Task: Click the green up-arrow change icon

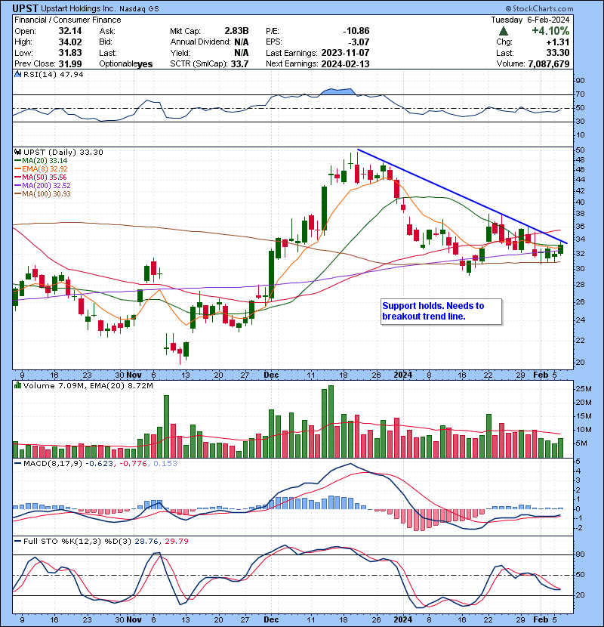Action: (x=504, y=31)
